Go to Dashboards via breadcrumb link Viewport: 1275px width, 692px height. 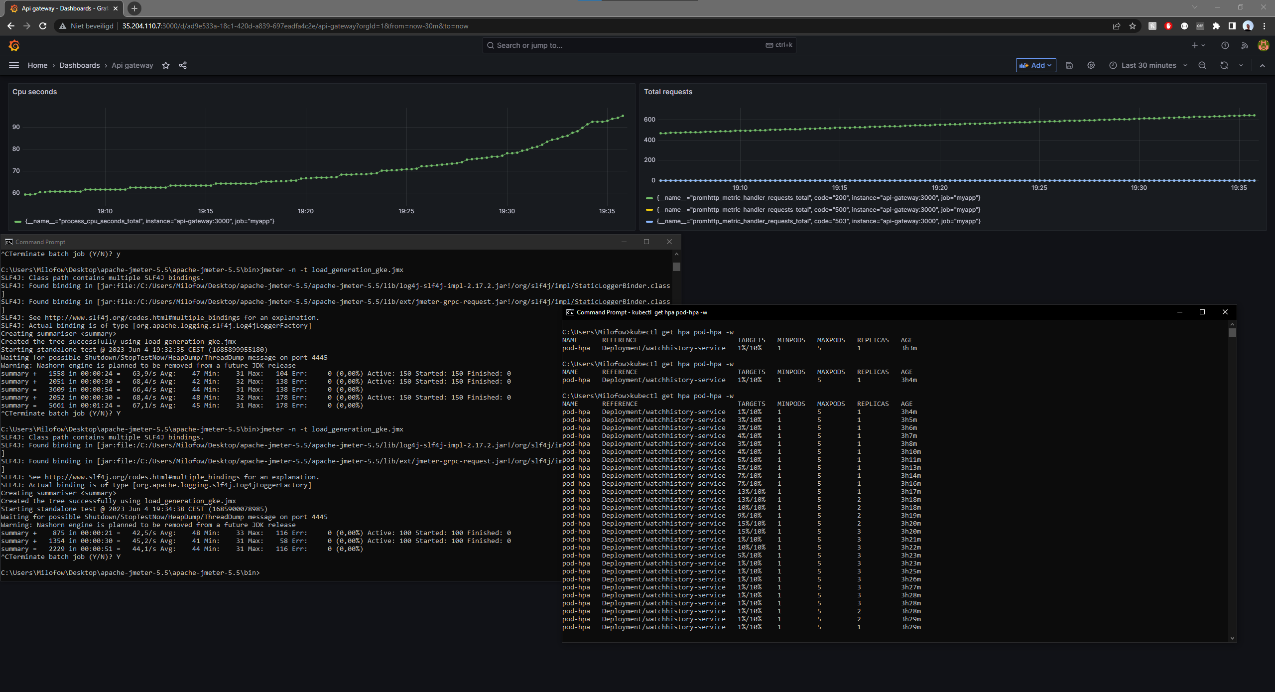[80, 65]
